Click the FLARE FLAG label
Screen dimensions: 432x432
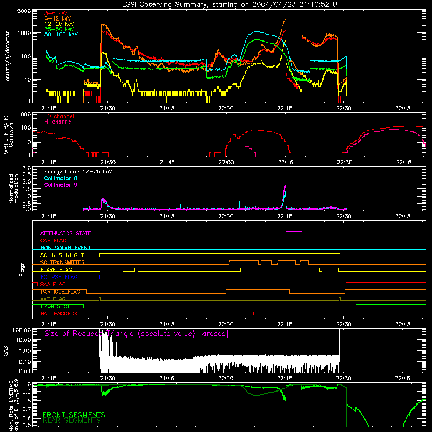click(x=56, y=269)
